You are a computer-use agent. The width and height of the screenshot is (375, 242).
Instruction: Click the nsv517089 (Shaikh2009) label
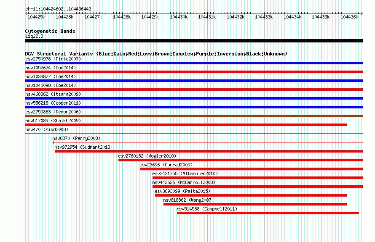click(x=53, y=121)
